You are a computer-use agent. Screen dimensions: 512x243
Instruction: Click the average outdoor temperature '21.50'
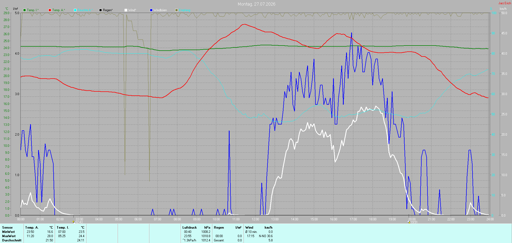click(x=49, y=240)
